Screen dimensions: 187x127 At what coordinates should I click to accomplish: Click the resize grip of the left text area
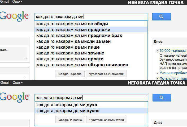coord(26,58)
